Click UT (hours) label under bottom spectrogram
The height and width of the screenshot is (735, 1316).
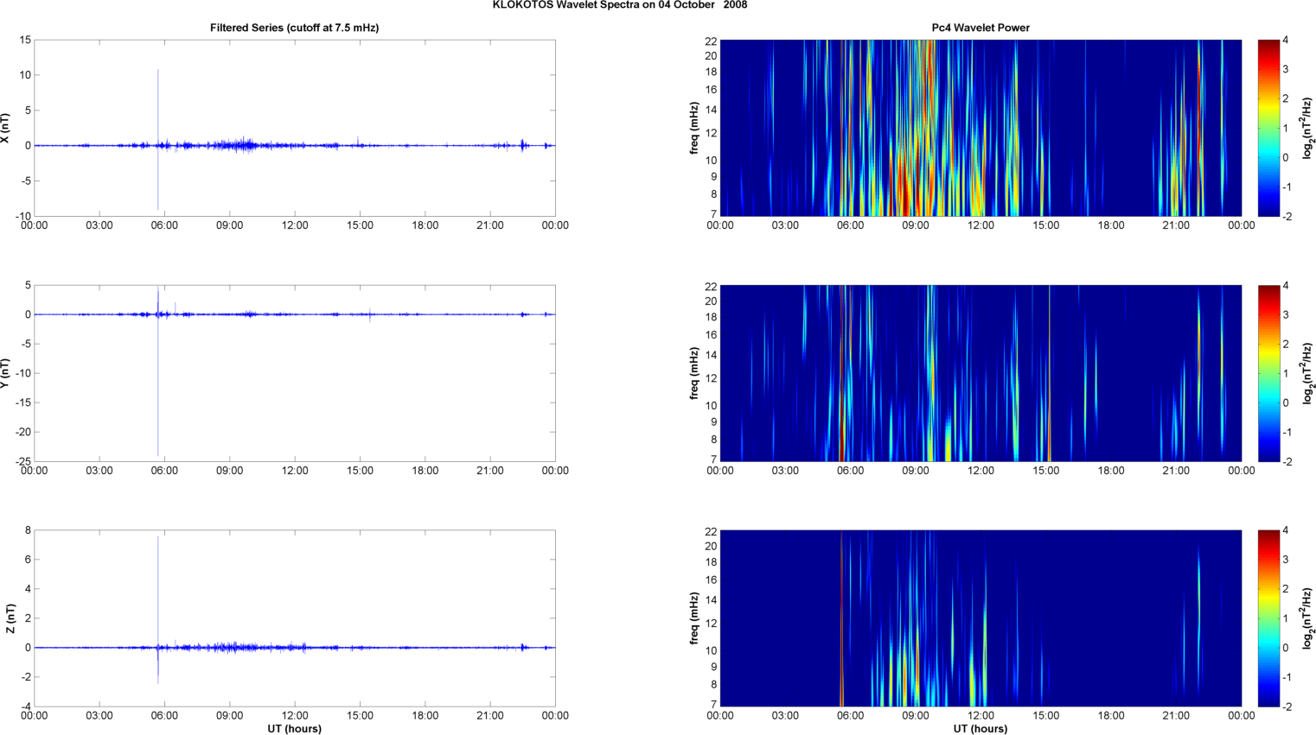pos(980,729)
